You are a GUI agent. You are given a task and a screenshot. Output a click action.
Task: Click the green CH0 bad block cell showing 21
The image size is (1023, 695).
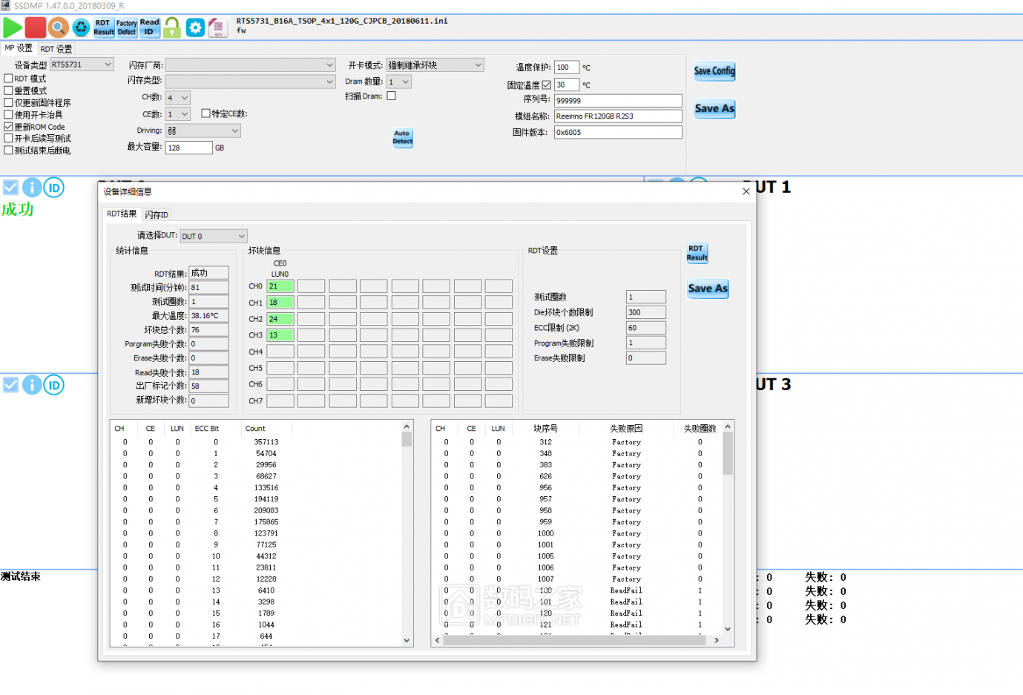click(x=280, y=286)
